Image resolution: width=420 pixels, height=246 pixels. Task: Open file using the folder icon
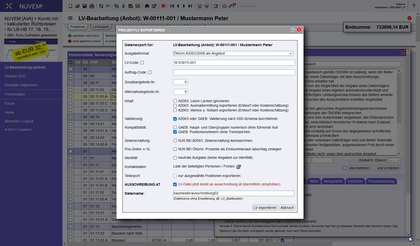coord(77,6)
